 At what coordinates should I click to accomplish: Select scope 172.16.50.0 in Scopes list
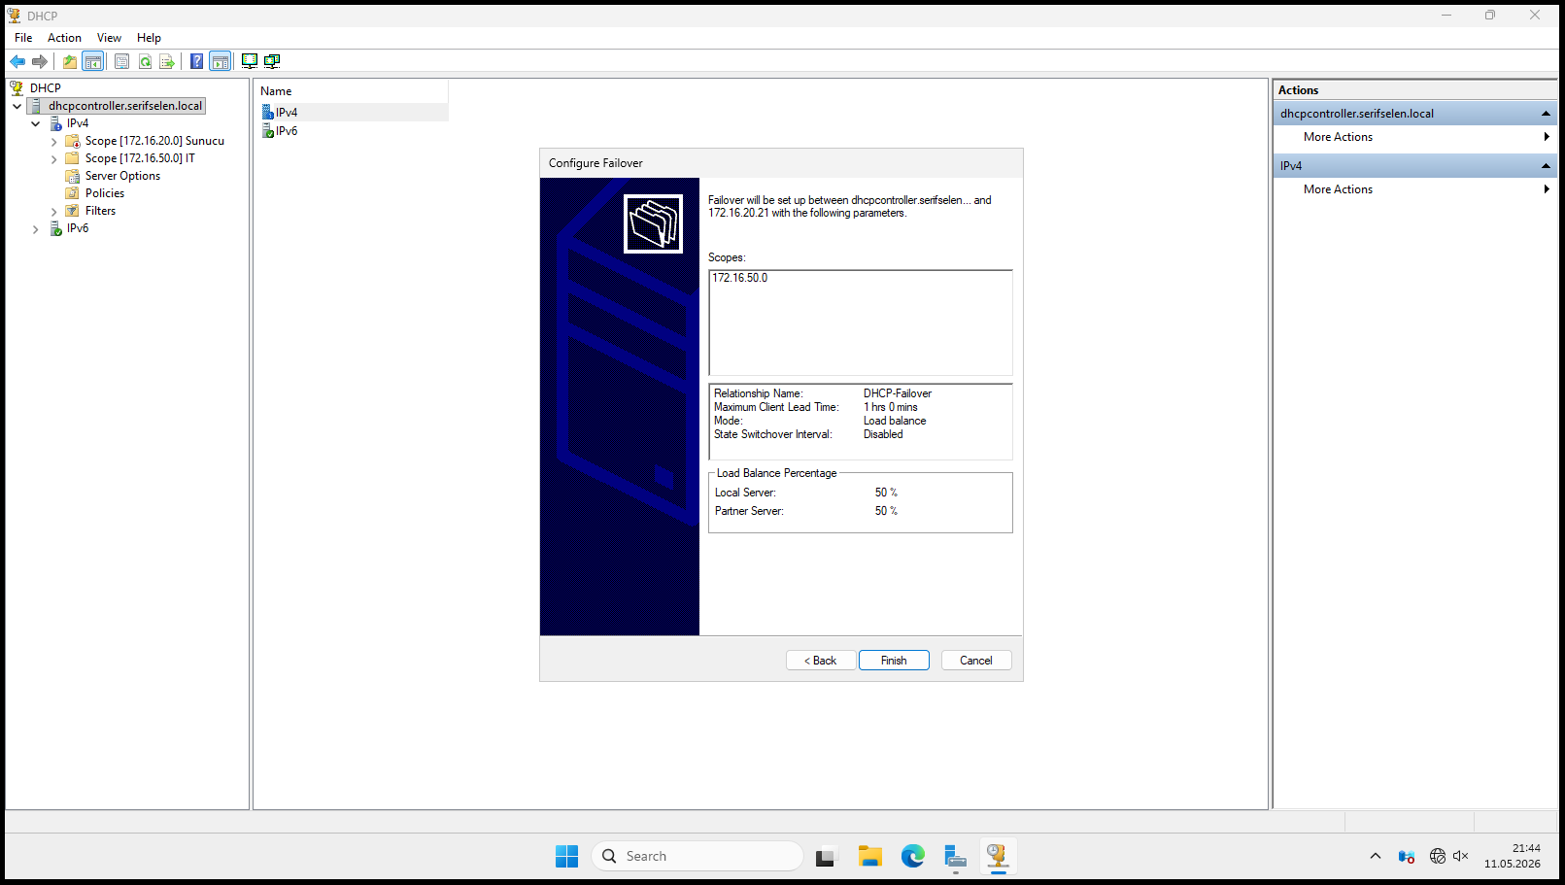pyautogui.click(x=740, y=278)
